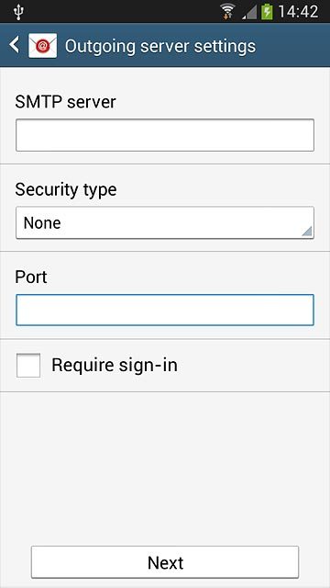Viewport: 330px width, 588px height.
Task: Tap the back arrow in header
Action: click(x=15, y=45)
